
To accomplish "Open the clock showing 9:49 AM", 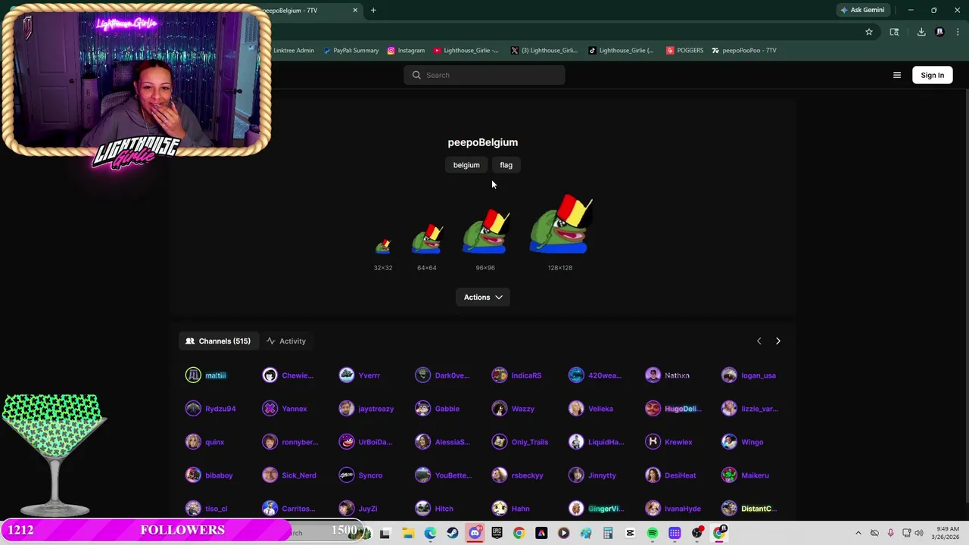I will coord(947,533).
